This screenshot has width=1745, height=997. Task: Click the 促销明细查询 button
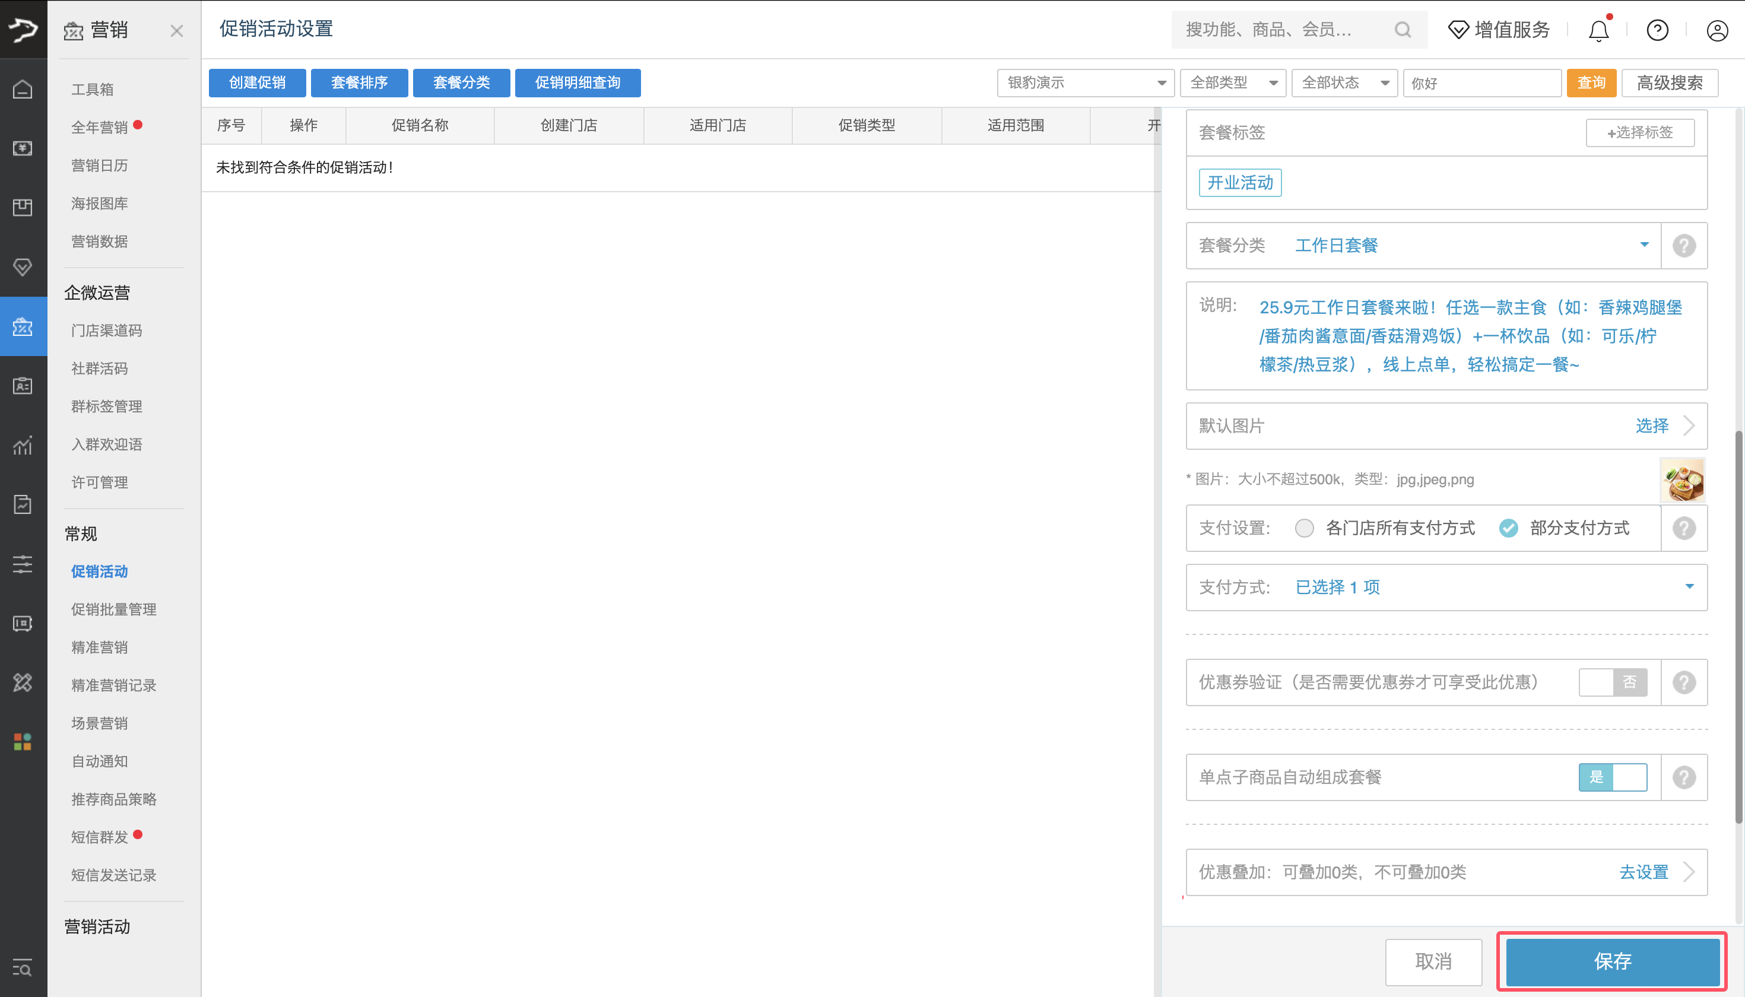[x=578, y=83]
